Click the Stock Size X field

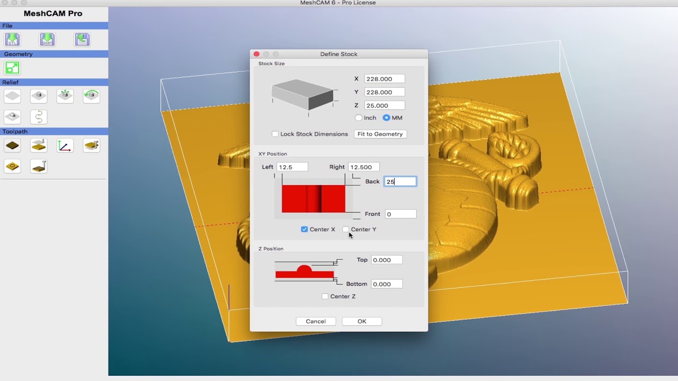point(385,79)
